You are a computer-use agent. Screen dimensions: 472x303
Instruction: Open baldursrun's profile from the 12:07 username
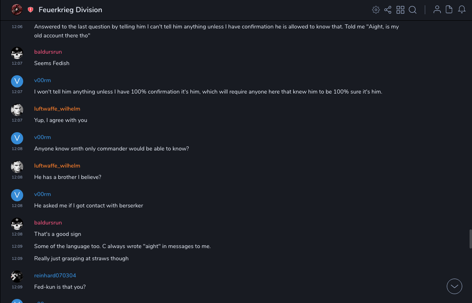pyautogui.click(x=48, y=52)
